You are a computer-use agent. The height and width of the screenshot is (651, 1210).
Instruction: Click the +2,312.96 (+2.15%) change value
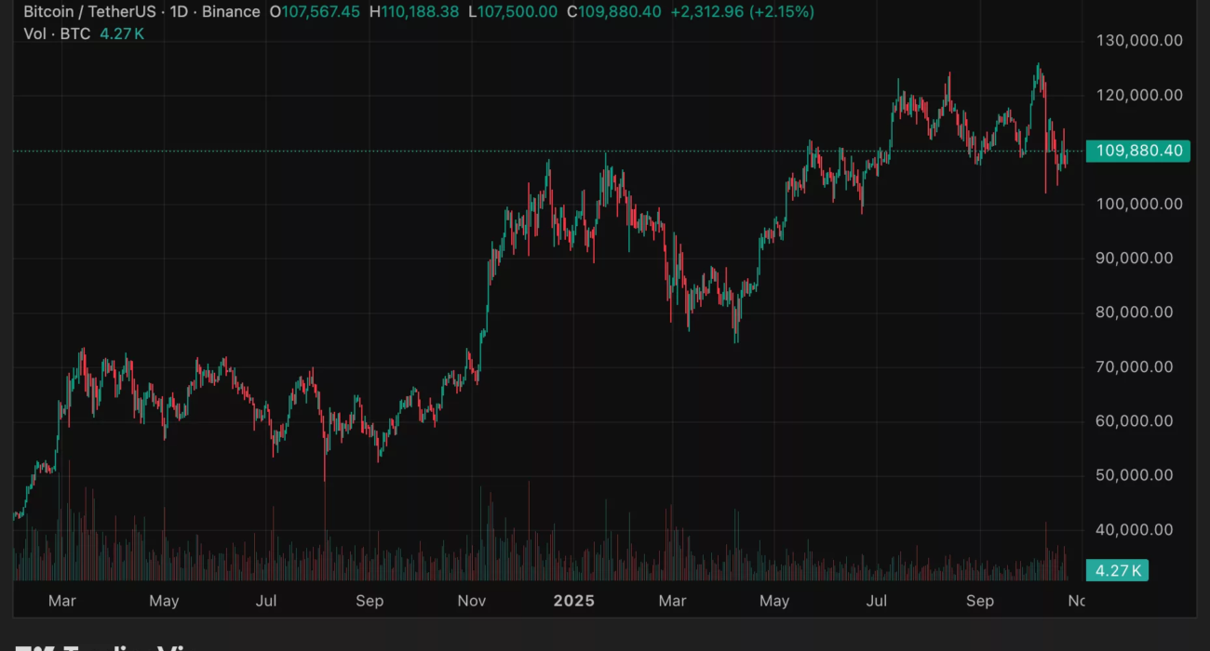click(x=742, y=12)
